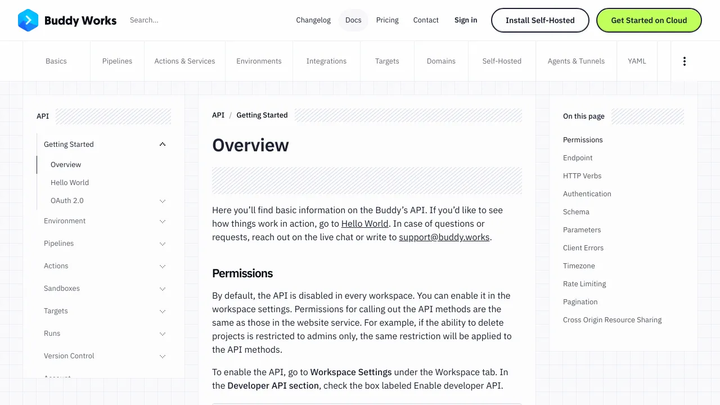Select Overview in the sidebar
720x405 pixels.
click(x=66, y=165)
